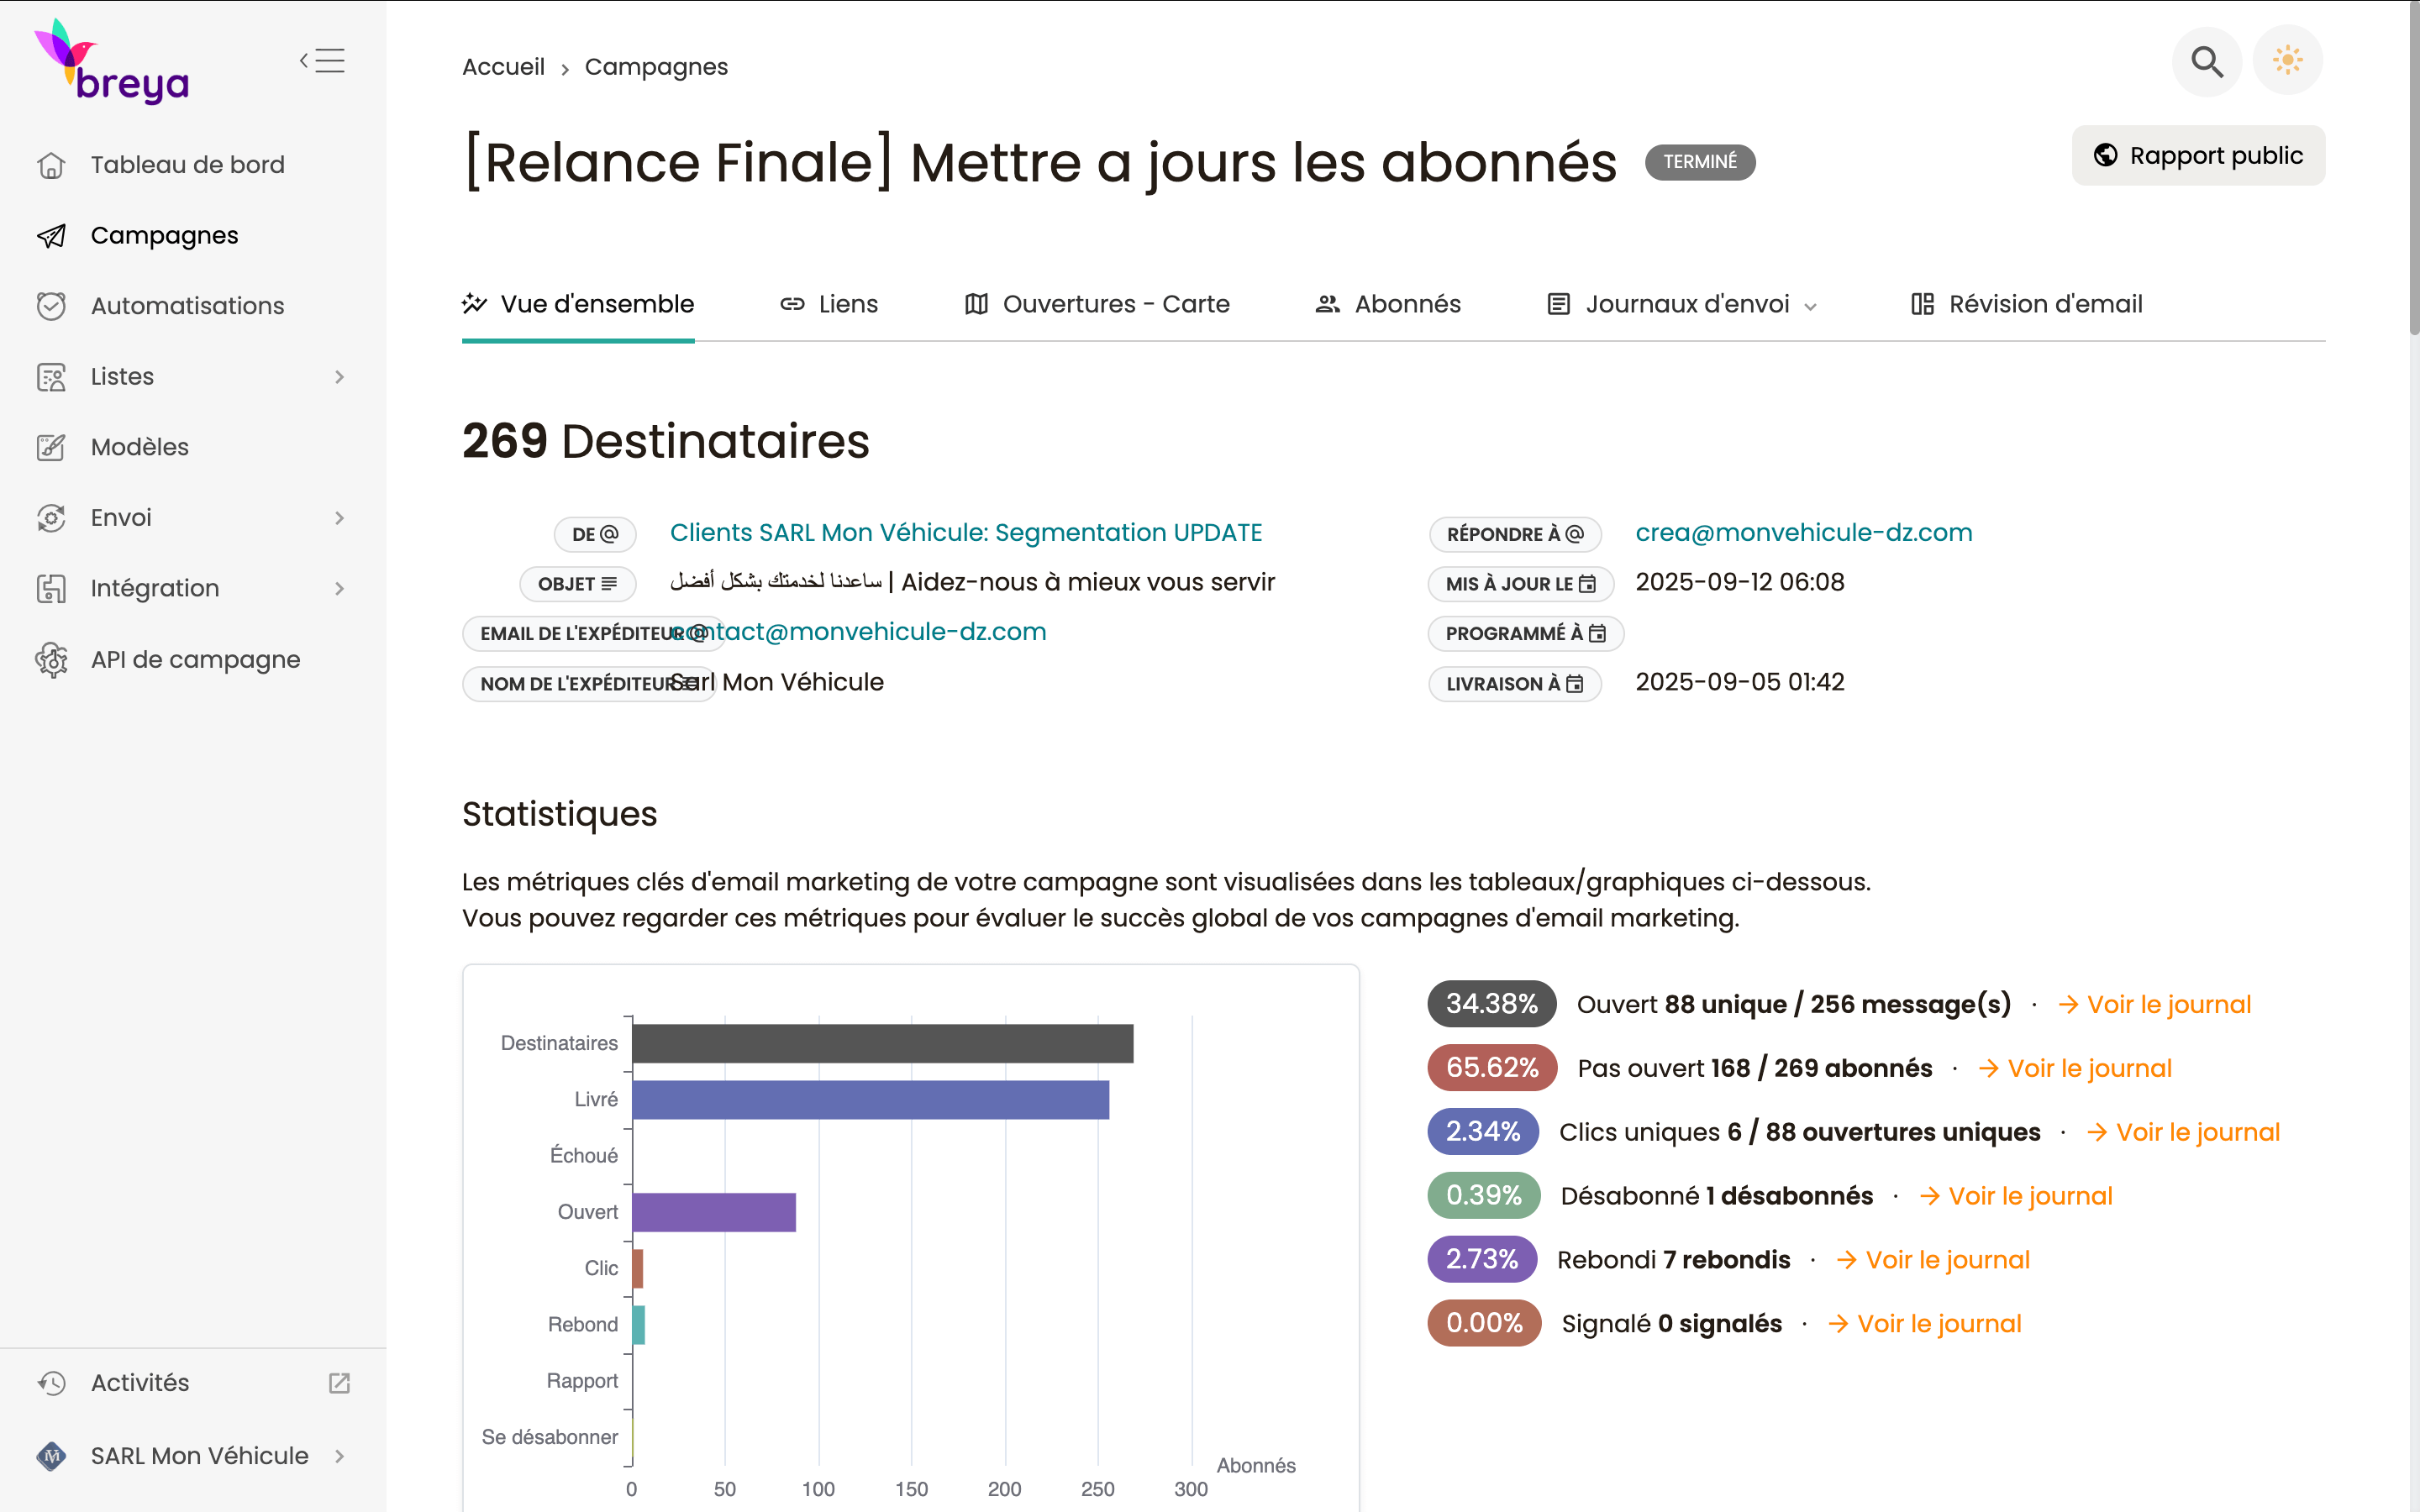Switch to the Liens tab
Image resolution: width=2420 pixels, height=1512 pixels.
(829, 304)
